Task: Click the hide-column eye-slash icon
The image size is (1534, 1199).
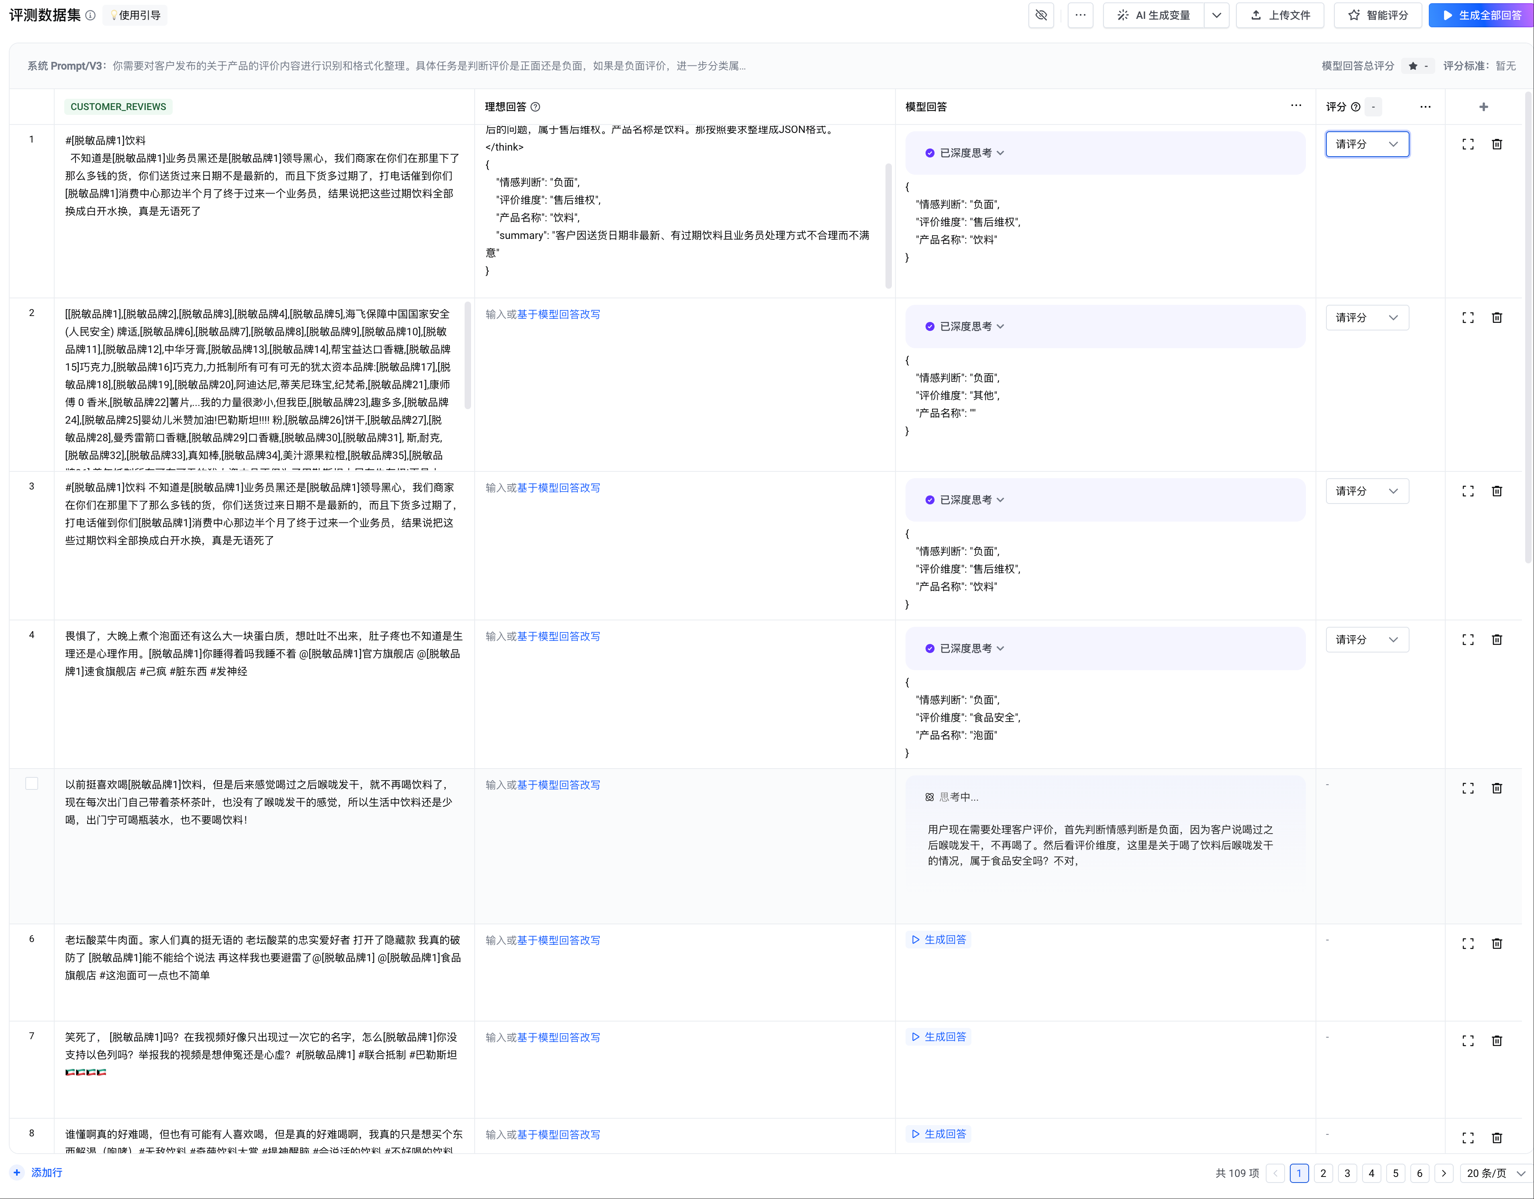Action: click(x=1041, y=15)
